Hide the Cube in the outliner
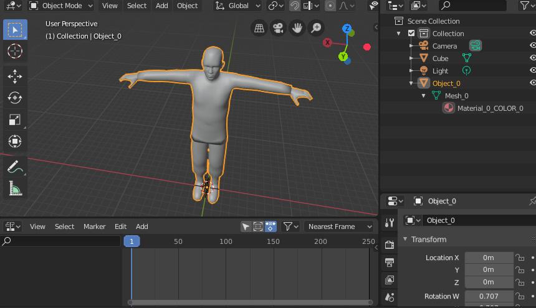Image resolution: width=536 pixels, height=308 pixels. (x=532, y=58)
